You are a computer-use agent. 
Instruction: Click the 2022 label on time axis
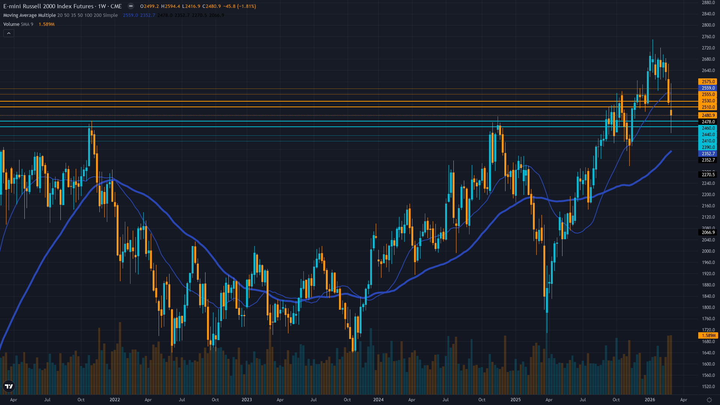(x=115, y=400)
